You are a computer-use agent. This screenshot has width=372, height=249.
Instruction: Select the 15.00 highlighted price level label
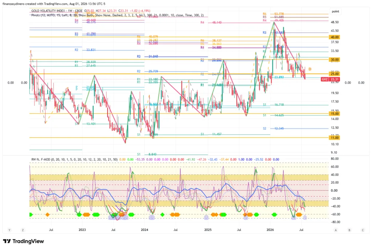(335, 114)
